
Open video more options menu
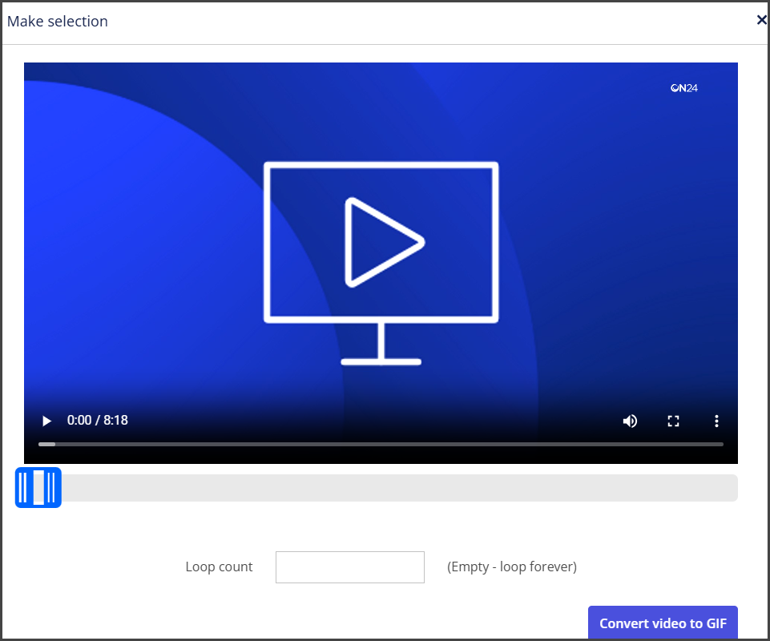click(716, 421)
